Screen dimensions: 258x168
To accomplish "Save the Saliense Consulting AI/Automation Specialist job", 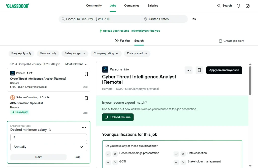I will coord(86,98).
